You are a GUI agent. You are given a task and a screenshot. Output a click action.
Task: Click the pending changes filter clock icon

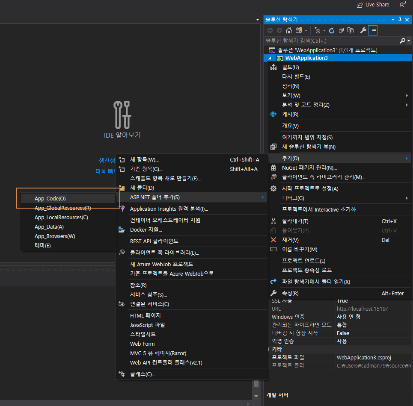point(318,30)
